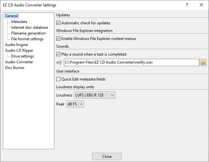Select File format settings item
Viewport: 209px width, 162px height.
tap(27, 39)
